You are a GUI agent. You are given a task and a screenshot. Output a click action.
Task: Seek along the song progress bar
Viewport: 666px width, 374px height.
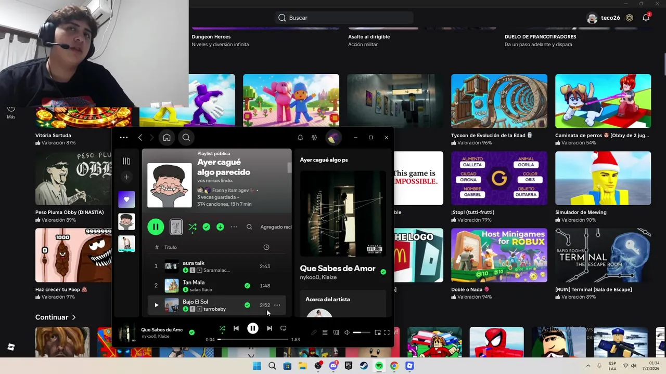point(253,339)
